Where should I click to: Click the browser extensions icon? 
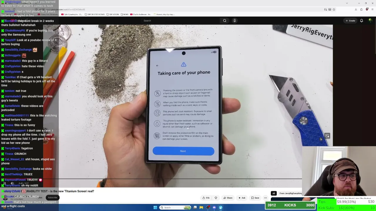(x=361, y=9)
